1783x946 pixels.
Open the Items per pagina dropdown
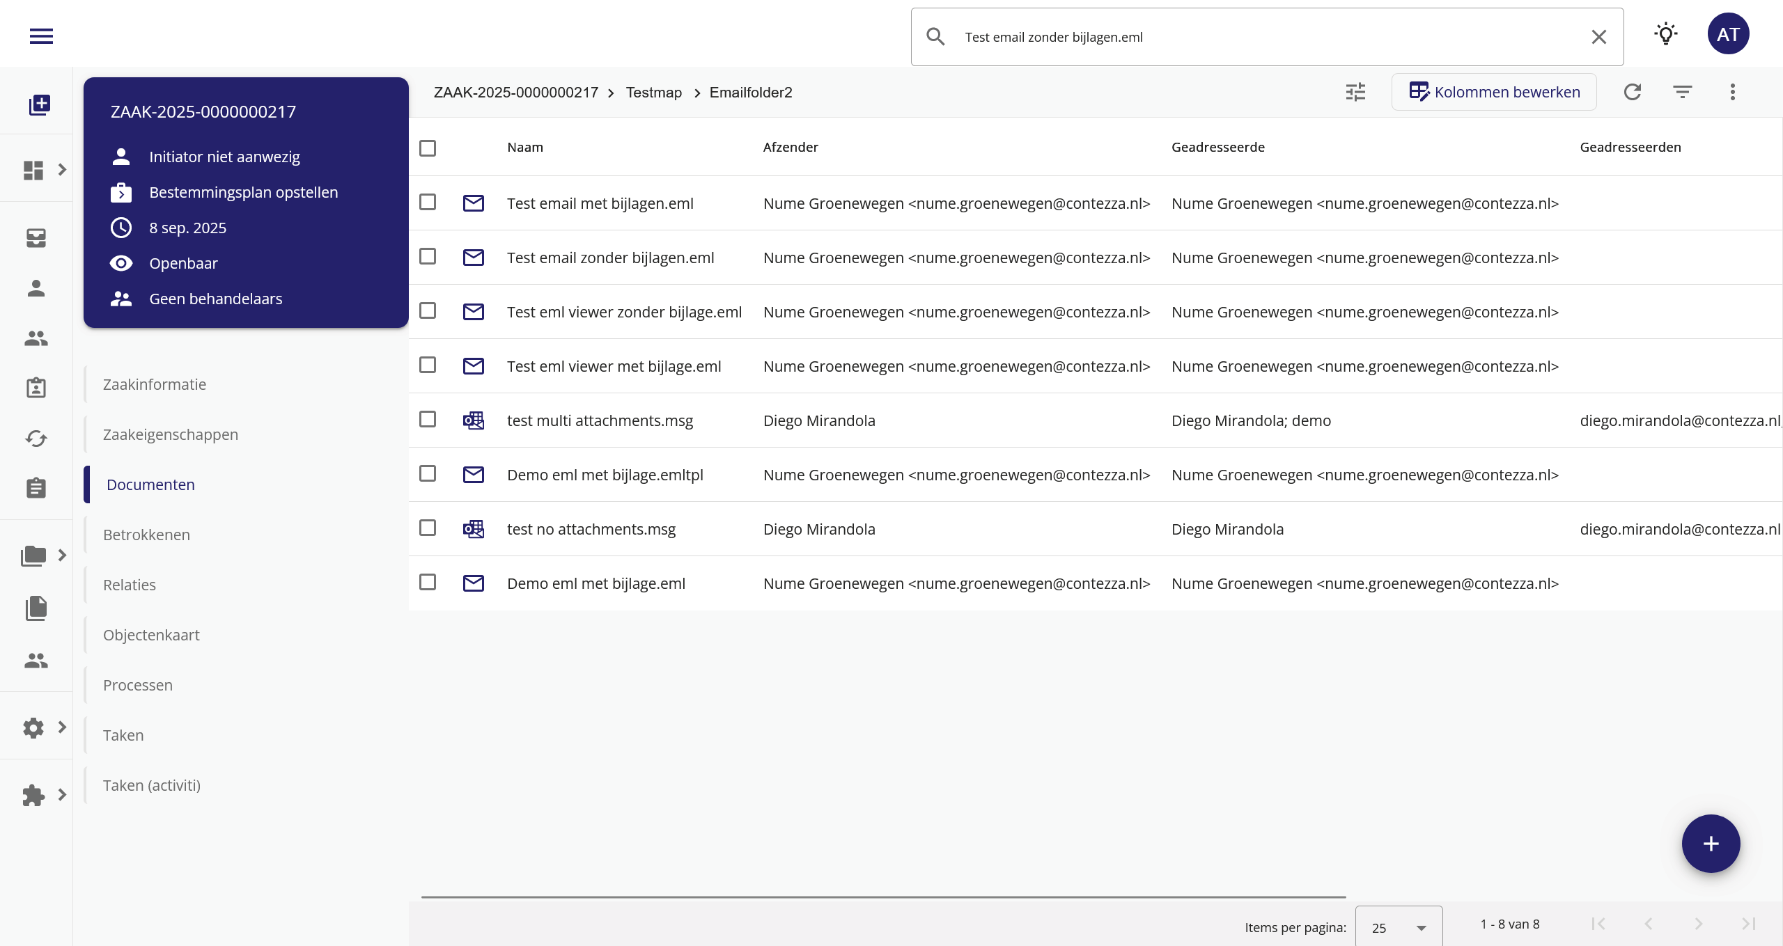(x=1399, y=927)
